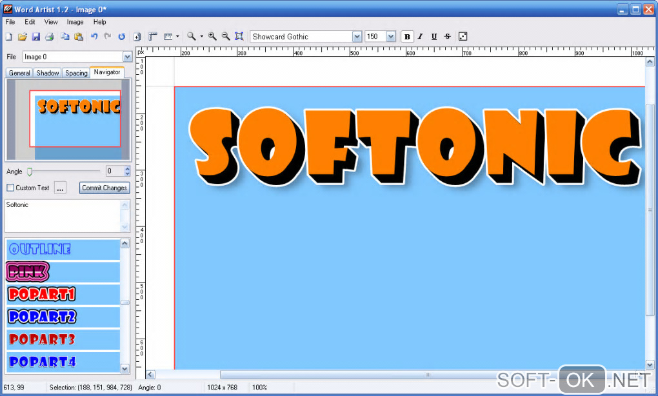Screen dimensions: 658x396
Task: Toggle bold text formatting
Action: click(x=407, y=37)
